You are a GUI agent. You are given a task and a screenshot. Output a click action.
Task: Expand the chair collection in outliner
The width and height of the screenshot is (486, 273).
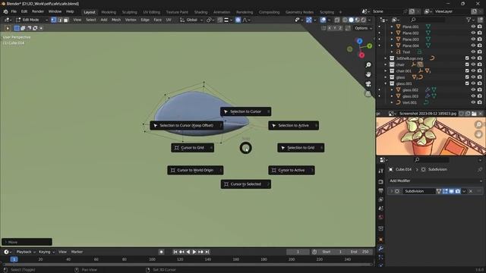[x=386, y=64]
